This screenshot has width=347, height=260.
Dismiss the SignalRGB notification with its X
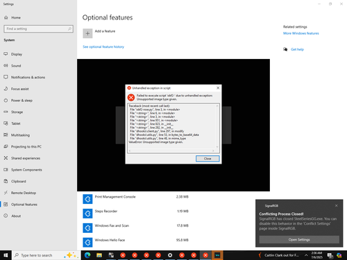coord(337,206)
